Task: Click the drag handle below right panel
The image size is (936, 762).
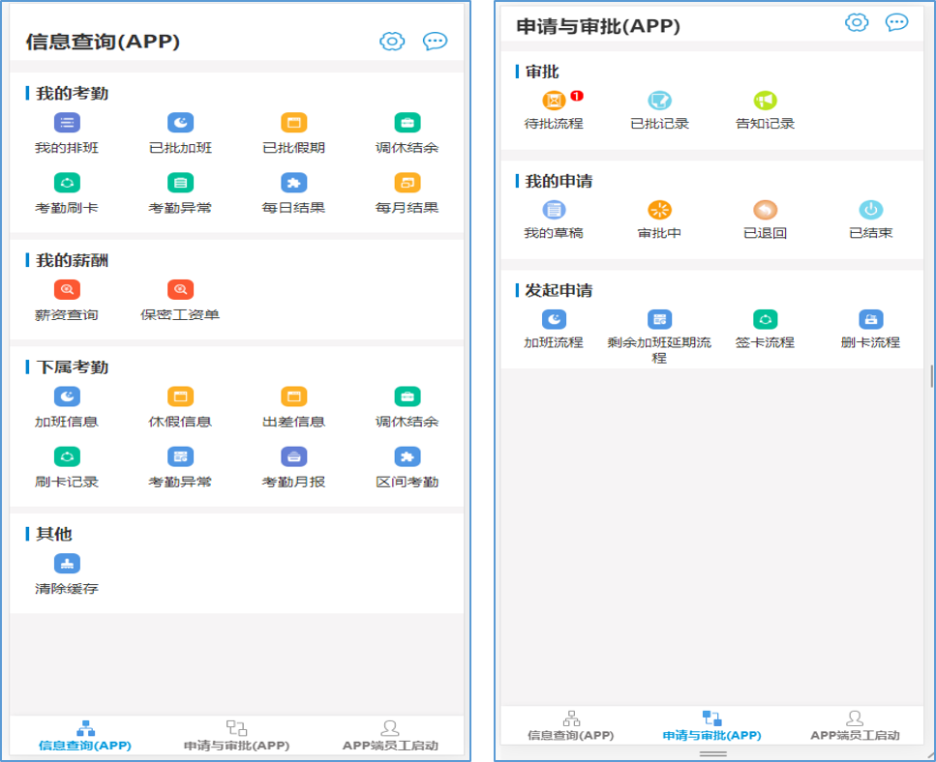Action: click(x=713, y=753)
